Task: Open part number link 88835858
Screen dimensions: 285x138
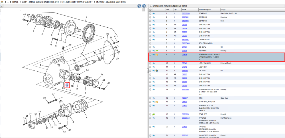Action: pyautogui.click(x=186, y=13)
